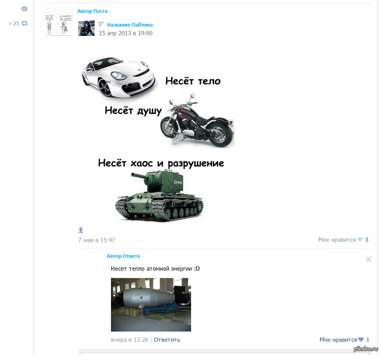Like the reply via Мне нравится text
The height and width of the screenshot is (355, 381).
point(338,340)
